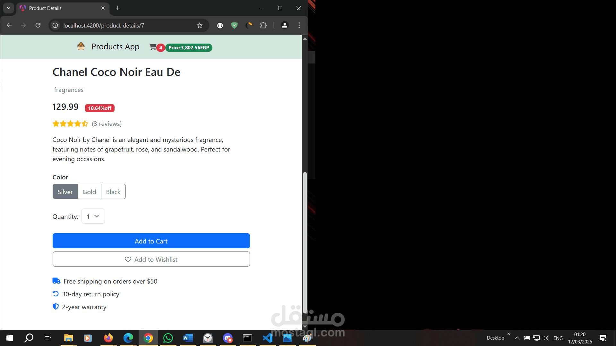Switch to the Product Details tab

tap(58, 8)
